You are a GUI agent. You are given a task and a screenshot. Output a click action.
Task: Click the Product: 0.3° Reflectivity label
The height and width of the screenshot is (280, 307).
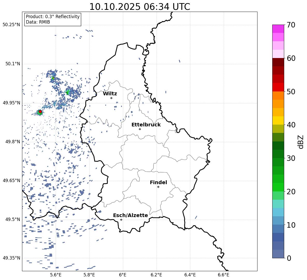(x=53, y=17)
